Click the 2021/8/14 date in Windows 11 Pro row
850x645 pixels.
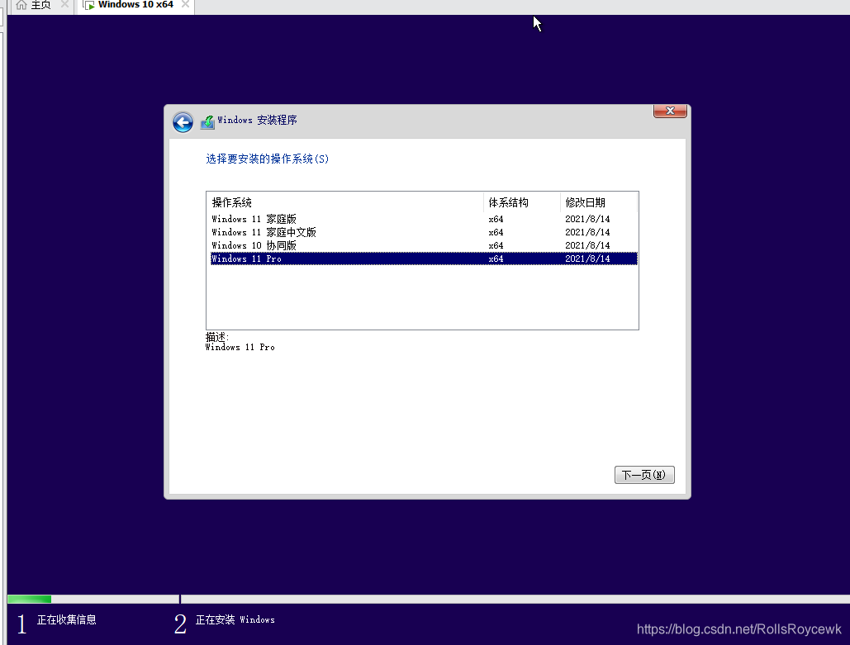587,258
